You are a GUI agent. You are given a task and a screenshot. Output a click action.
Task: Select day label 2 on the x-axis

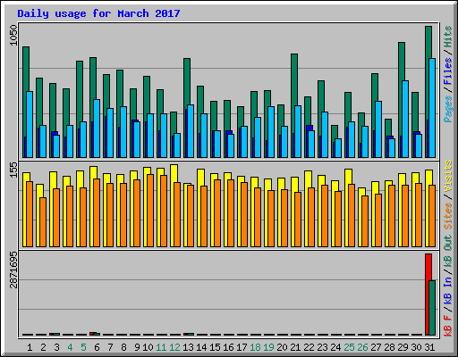(43, 347)
